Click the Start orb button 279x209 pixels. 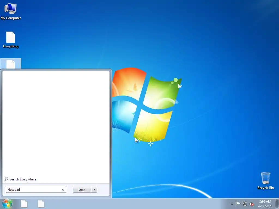pyautogui.click(x=7, y=204)
